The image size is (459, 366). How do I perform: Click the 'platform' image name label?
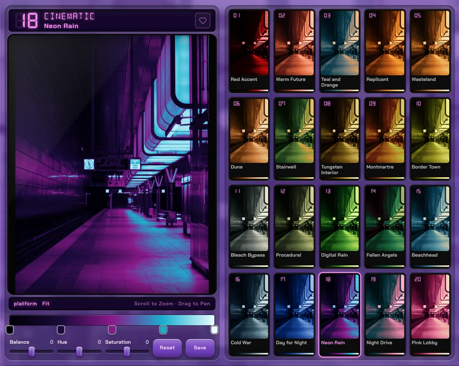coord(25,304)
